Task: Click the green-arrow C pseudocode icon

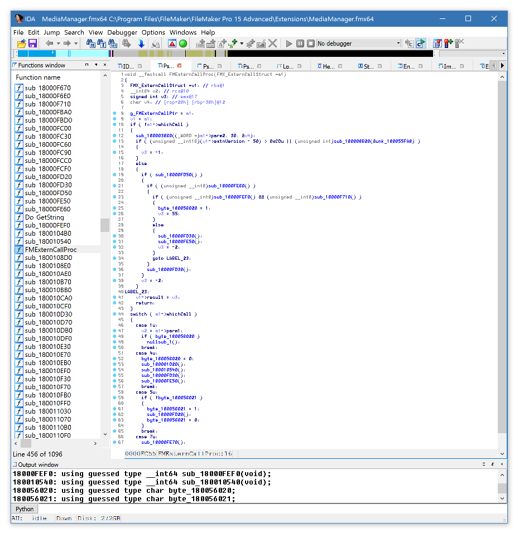Action: pyautogui.click(x=421, y=43)
